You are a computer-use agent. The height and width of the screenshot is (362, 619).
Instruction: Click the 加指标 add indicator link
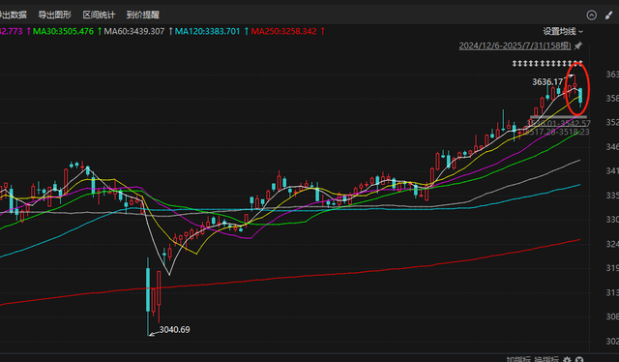pyautogui.click(x=518, y=359)
